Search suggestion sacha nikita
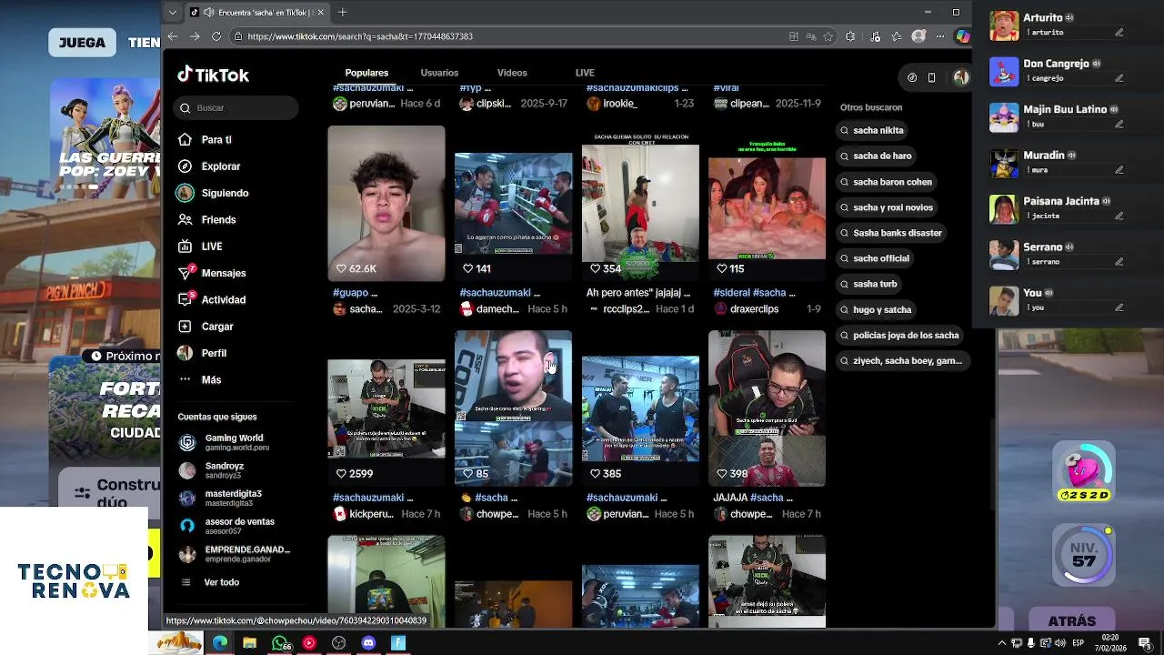 872,130
